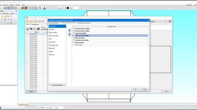This screenshot has height=110, width=197.
Task: Click Cancel in configuration dialog
Action: [145, 90]
